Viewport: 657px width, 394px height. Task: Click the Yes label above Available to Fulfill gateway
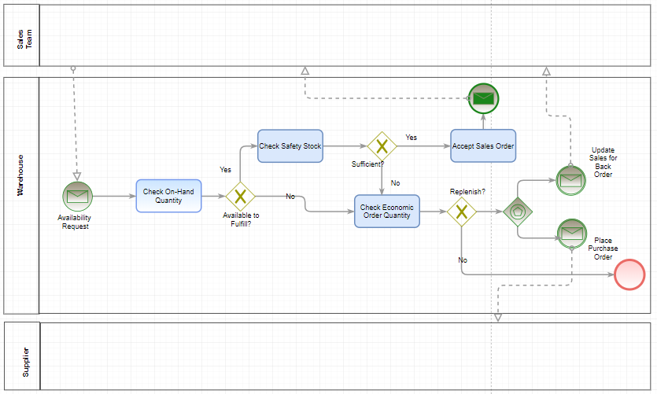pos(225,170)
